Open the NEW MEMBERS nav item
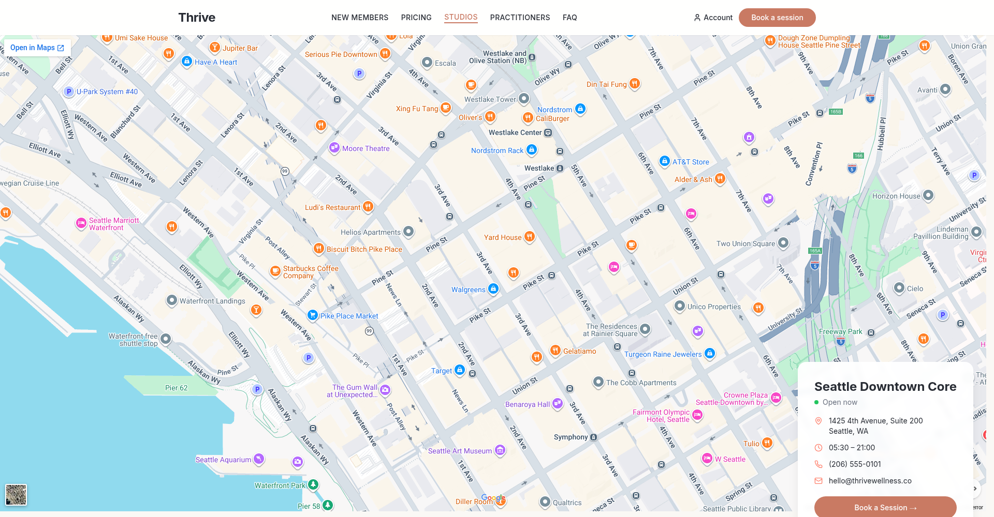Screen dimensions: 994x517 point(360,18)
